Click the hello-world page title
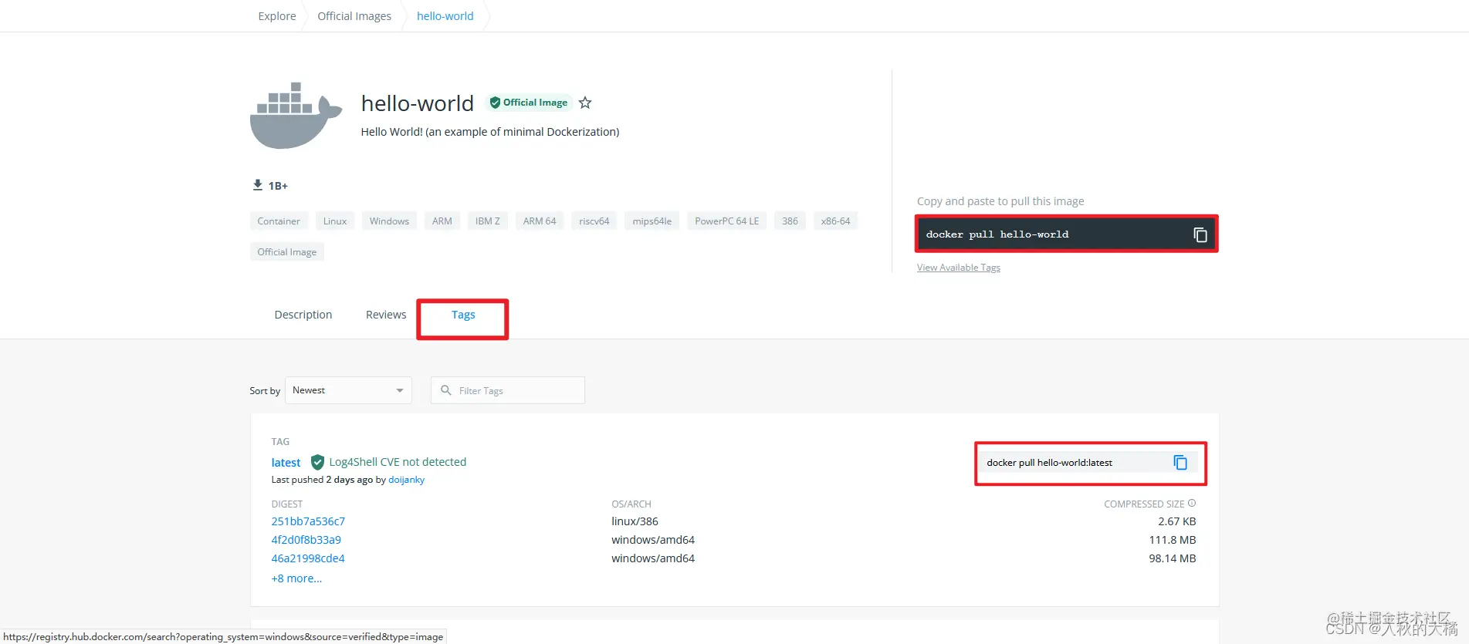The width and height of the screenshot is (1469, 644). [418, 103]
